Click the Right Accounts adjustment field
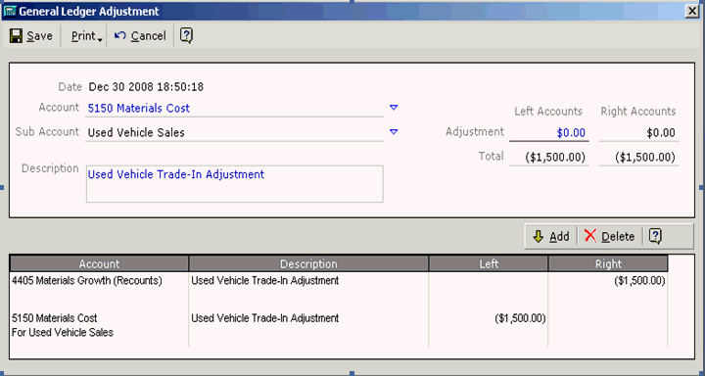 point(638,133)
